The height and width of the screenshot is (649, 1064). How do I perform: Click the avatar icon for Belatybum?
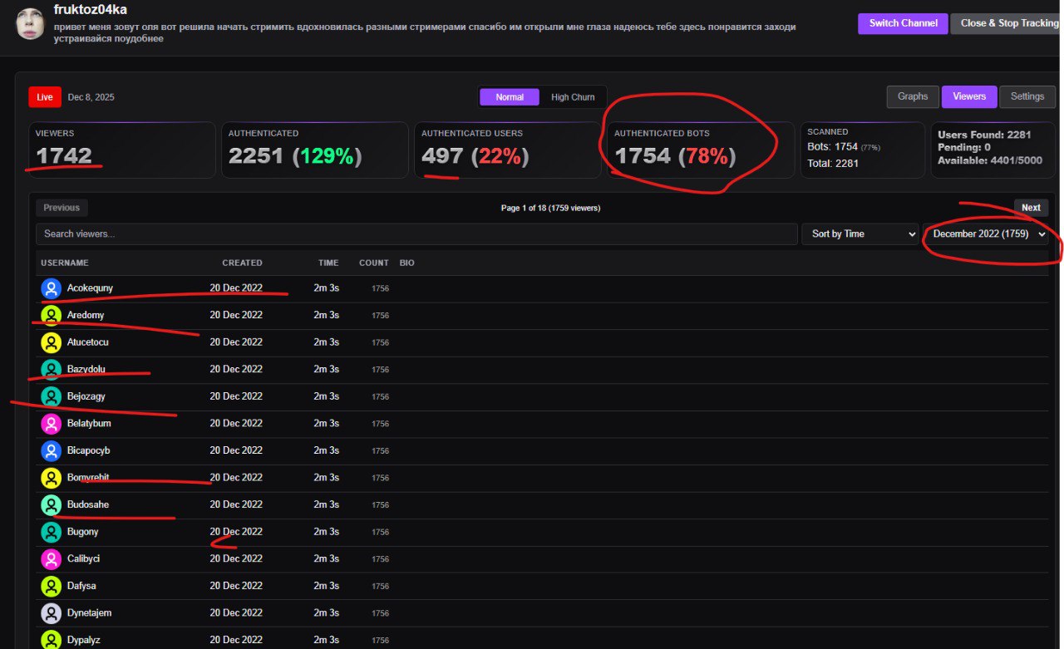coord(52,424)
